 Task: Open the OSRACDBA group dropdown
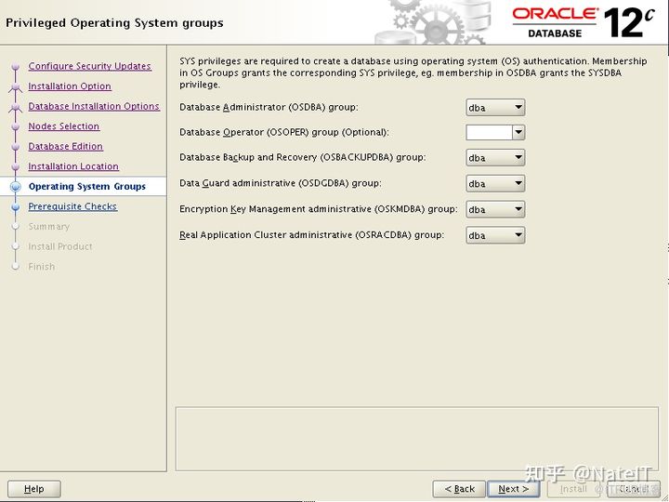495,235
